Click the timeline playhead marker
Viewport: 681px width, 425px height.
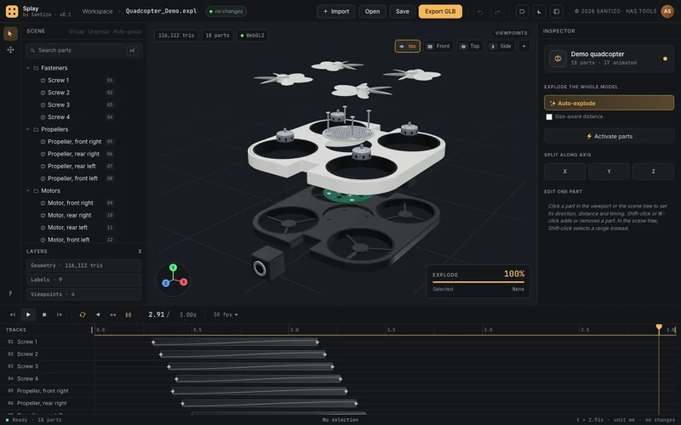click(659, 327)
